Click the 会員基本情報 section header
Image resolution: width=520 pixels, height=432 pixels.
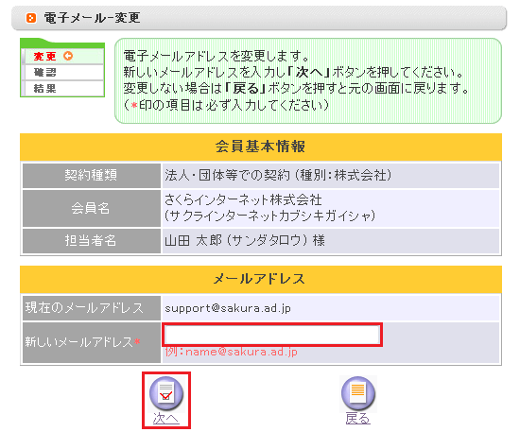261,147
